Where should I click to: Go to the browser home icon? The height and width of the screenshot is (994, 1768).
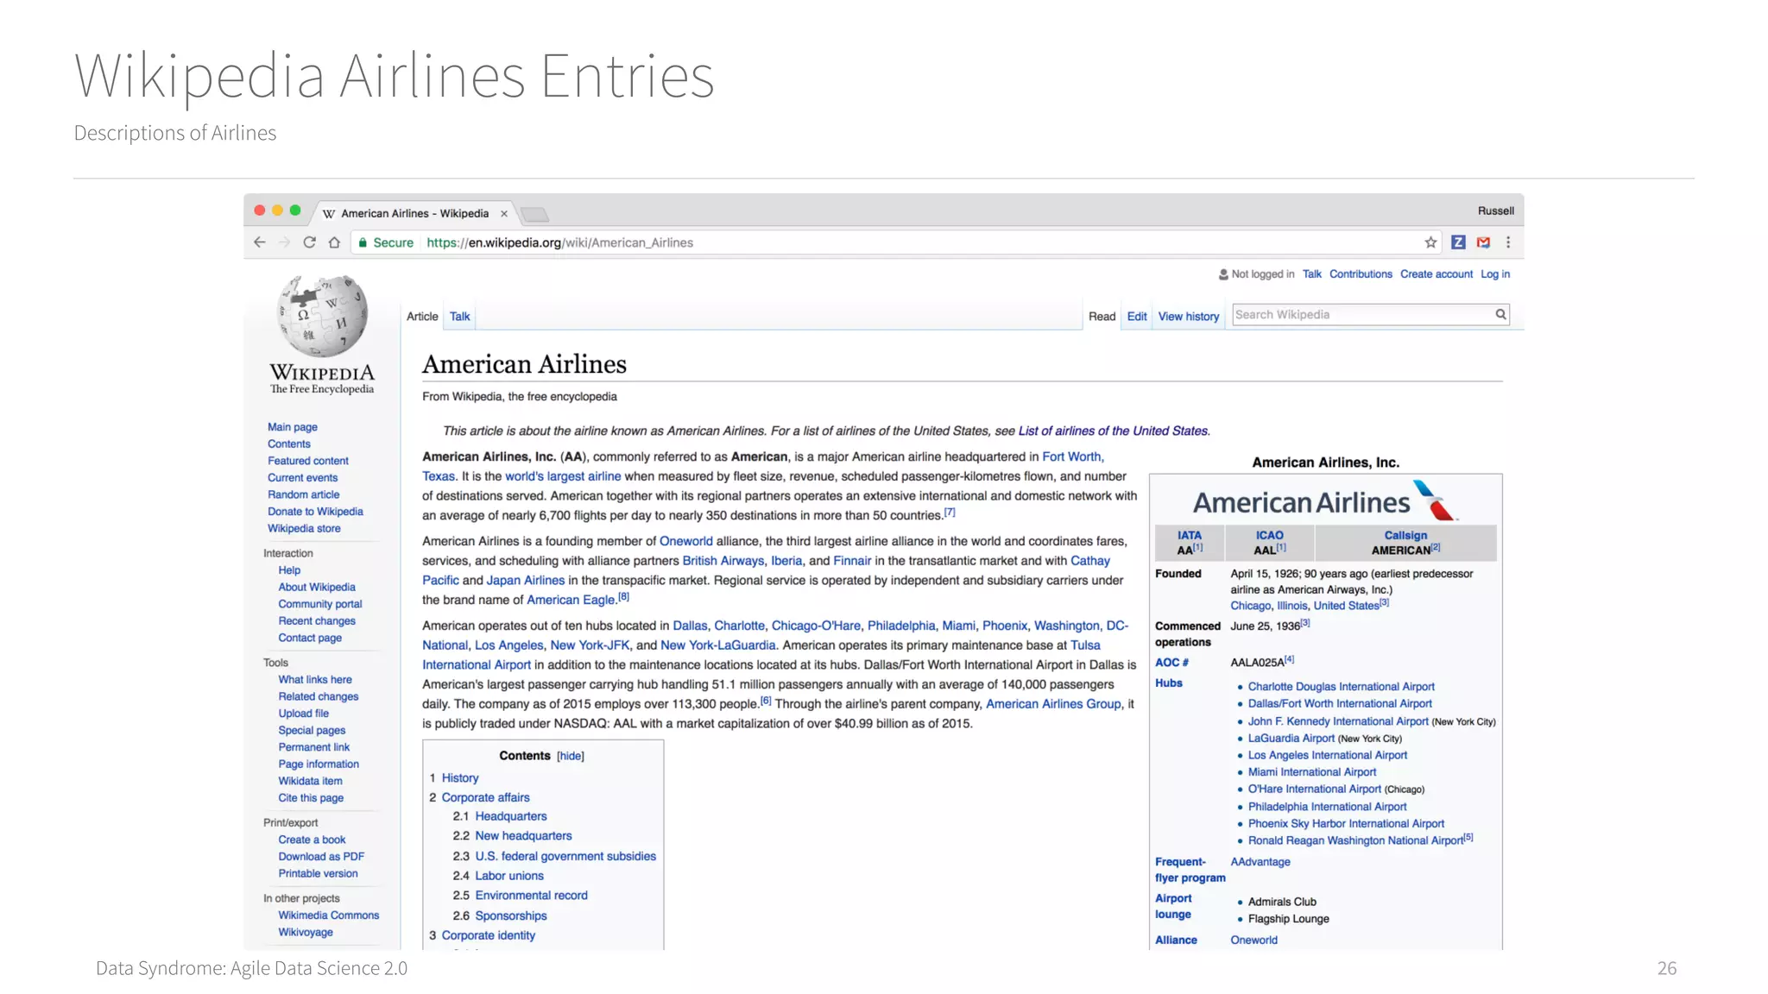[x=334, y=242]
